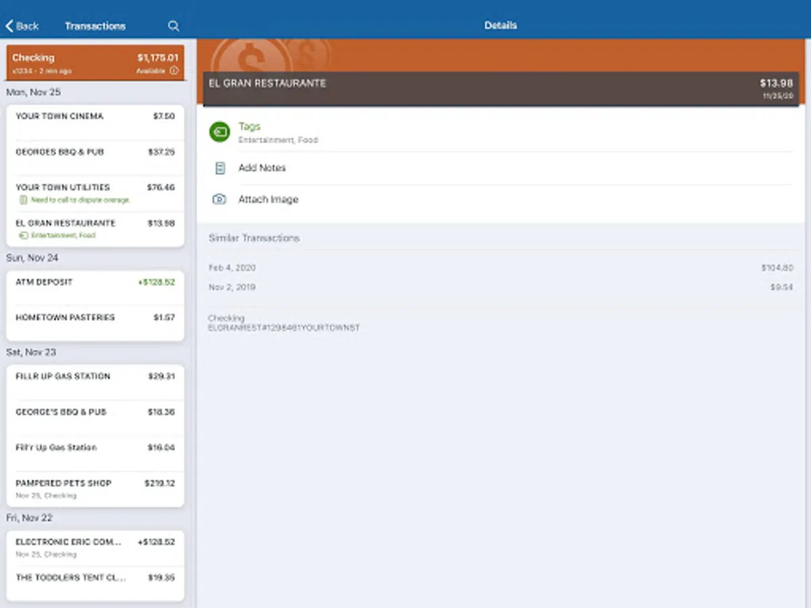Open ELECTRONIC ERIC COM... transaction
This screenshot has height=608, width=811.
[x=95, y=548]
